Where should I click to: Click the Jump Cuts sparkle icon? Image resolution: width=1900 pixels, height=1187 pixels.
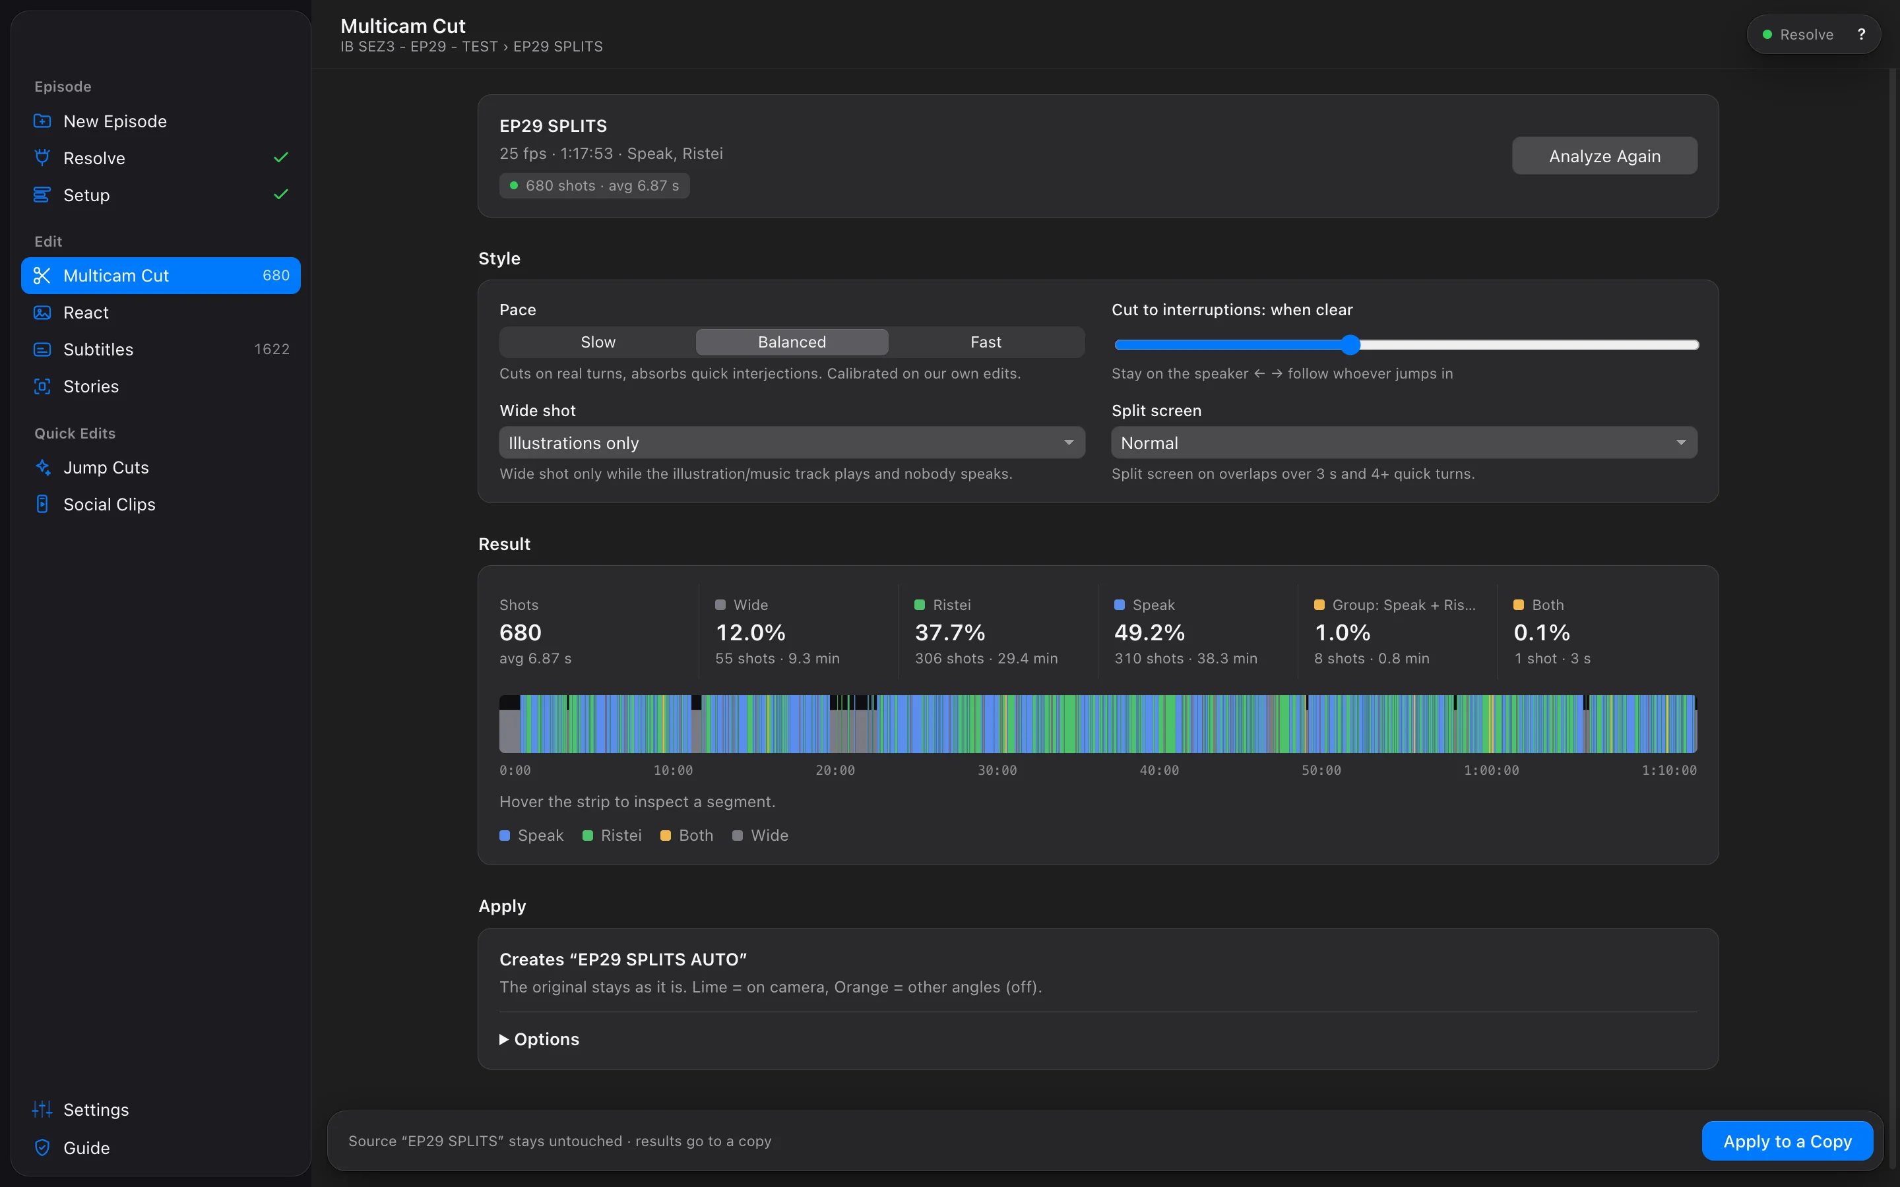tap(42, 467)
